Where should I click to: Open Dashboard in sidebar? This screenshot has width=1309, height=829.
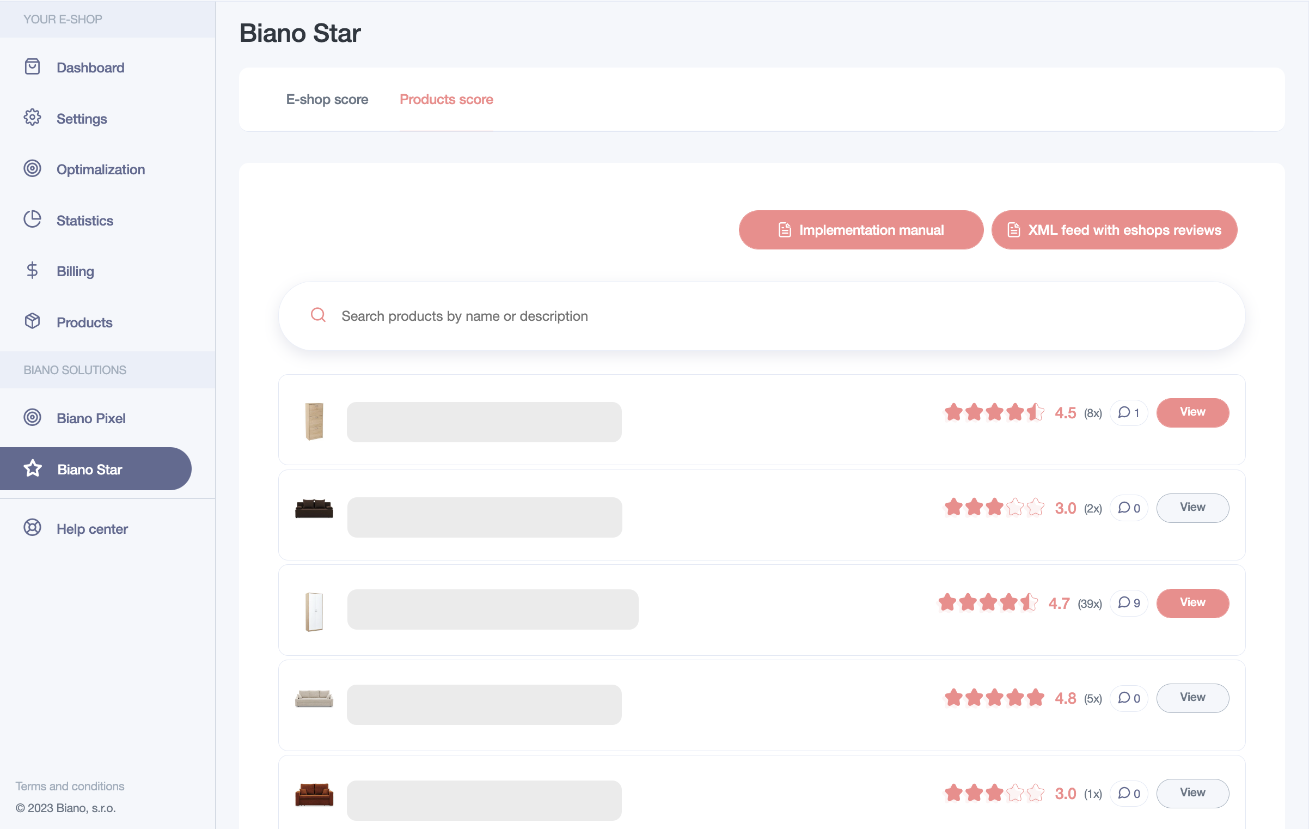(x=90, y=68)
